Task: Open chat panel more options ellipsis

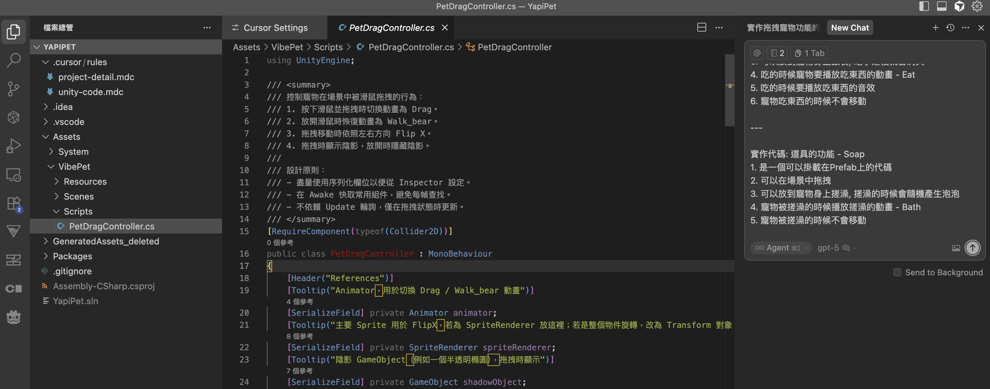Action: [966, 28]
